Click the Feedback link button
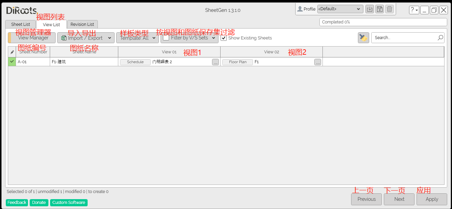Screen dimensions: 452x209 tap(17, 203)
